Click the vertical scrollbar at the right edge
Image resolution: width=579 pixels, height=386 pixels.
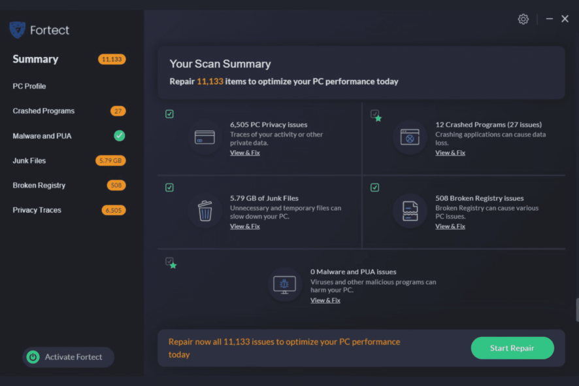click(x=577, y=309)
